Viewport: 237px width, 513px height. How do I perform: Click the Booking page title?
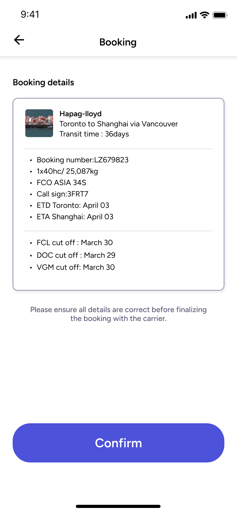tap(118, 42)
